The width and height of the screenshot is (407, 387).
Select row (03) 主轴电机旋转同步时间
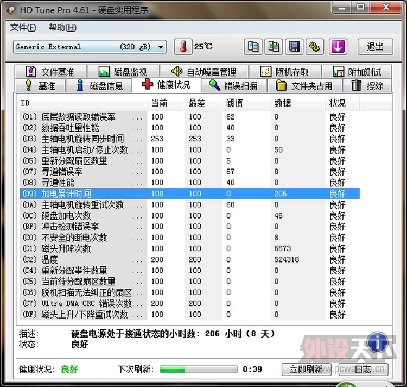coord(190,139)
